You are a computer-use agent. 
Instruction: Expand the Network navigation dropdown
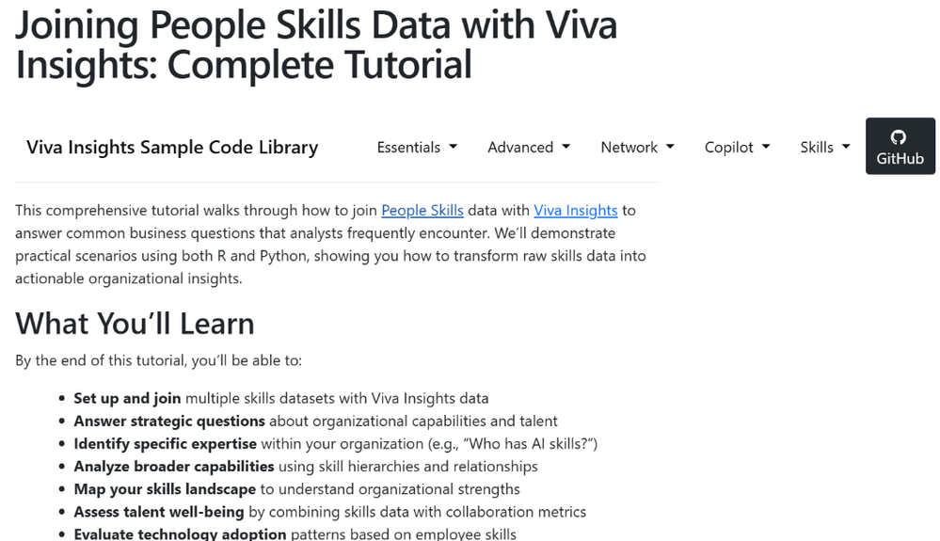pyautogui.click(x=637, y=147)
